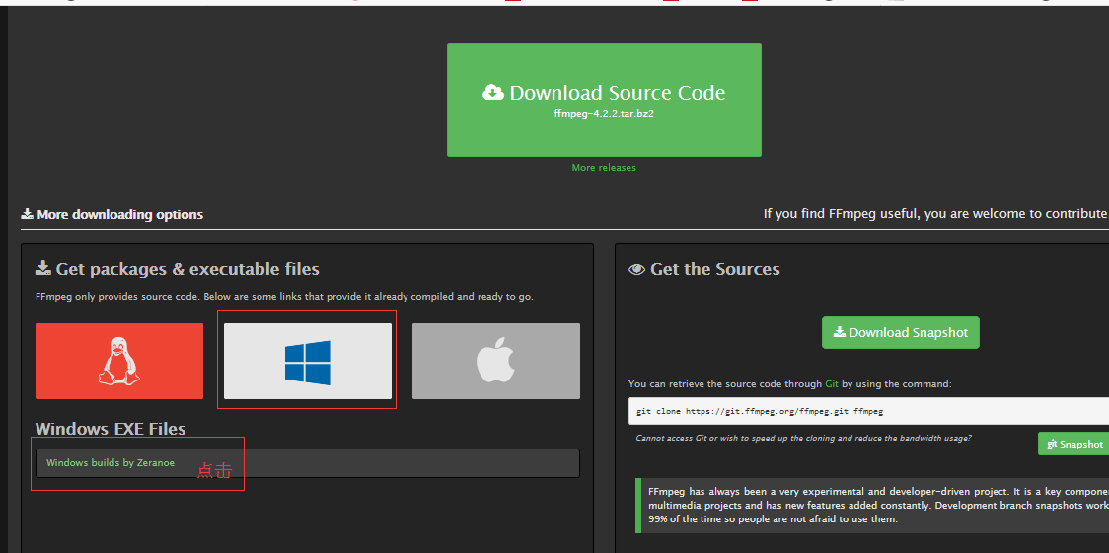
Task: Open the Git hyperlink in sources text
Action: point(832,384)
